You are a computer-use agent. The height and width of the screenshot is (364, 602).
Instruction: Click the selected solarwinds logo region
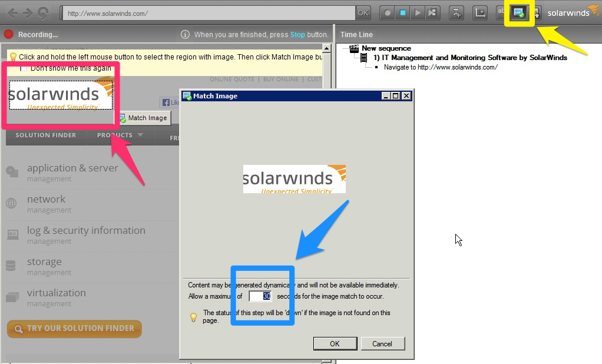pyautogui.click(x=61, y=95)
